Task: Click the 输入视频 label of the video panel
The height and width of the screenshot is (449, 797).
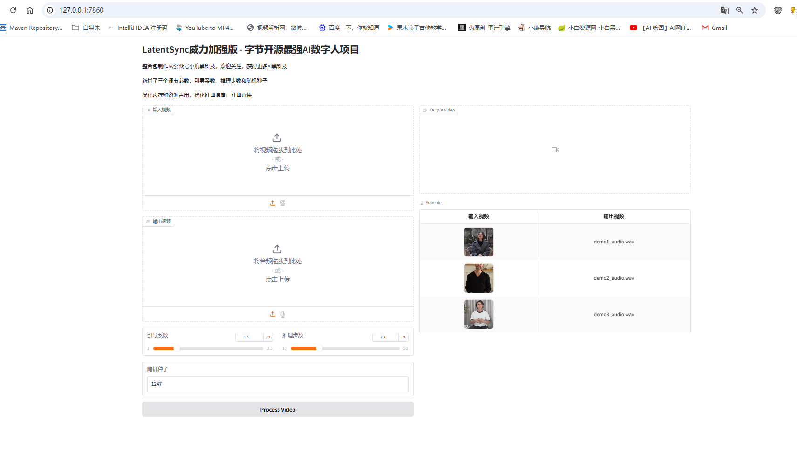Action: coord(158,110)
